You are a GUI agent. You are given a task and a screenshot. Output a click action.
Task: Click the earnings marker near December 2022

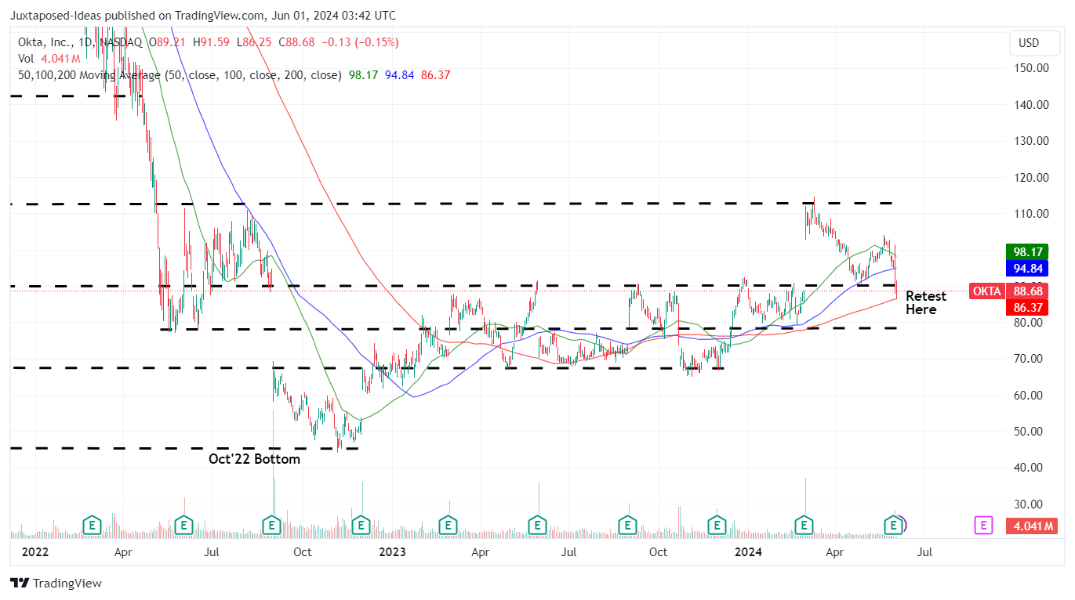[x=361, y=526]
